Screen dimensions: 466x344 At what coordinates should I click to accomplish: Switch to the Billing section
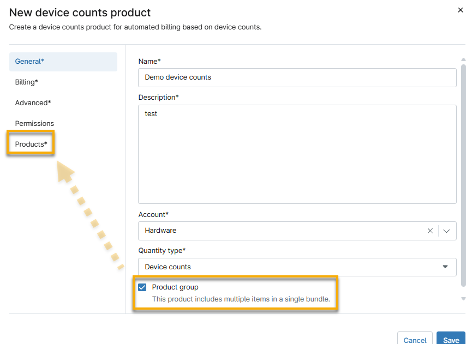[x=26, y=82]
